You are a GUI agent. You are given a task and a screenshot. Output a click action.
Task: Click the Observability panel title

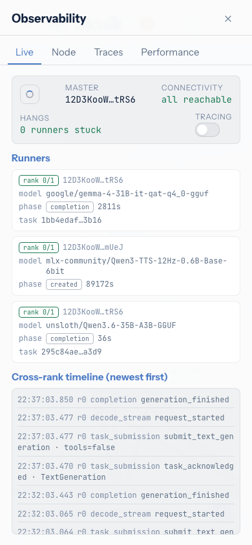click(x=49, y=19)
